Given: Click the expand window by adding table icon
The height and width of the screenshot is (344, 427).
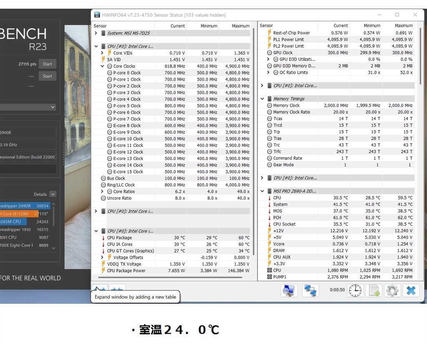Looking at the screenshot, I should click(x=100, y=289).
